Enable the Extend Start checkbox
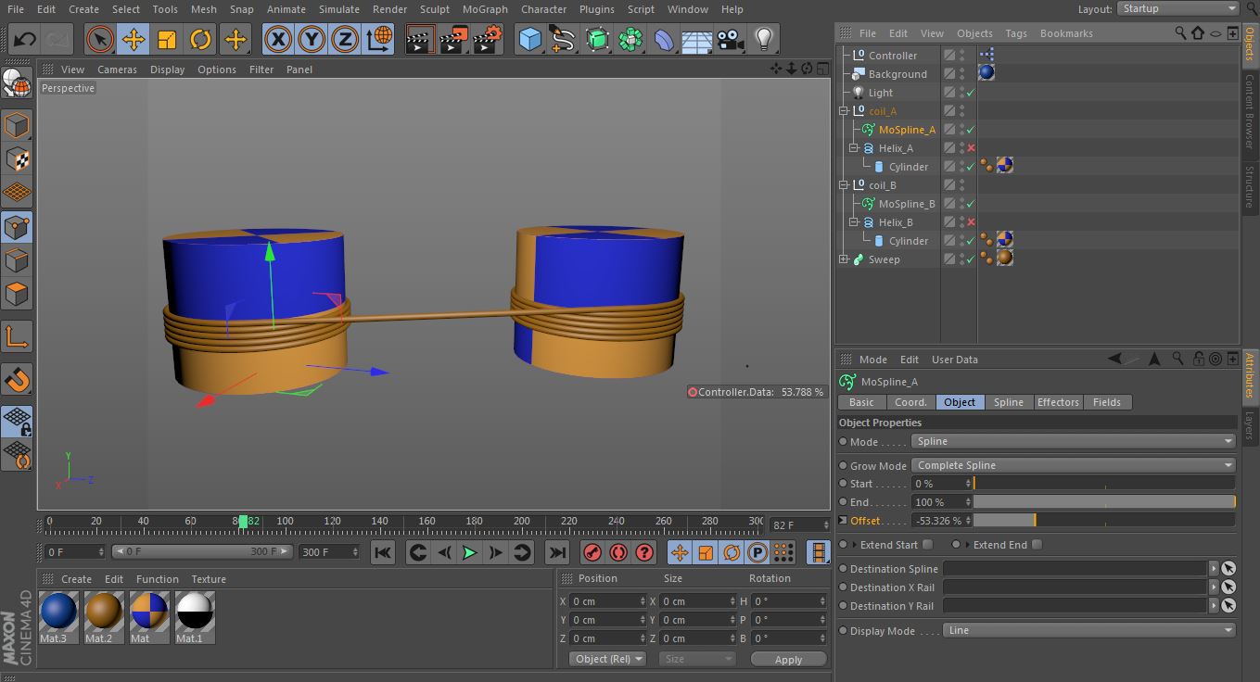1260x682 pixels. click(x=928, y=545)
